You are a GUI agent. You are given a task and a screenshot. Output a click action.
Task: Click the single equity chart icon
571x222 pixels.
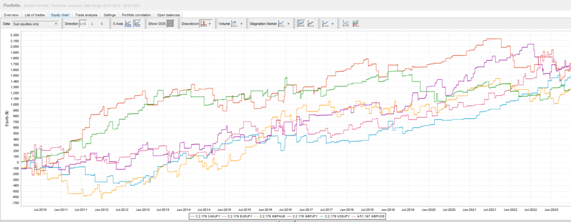(x=346, y=23)
